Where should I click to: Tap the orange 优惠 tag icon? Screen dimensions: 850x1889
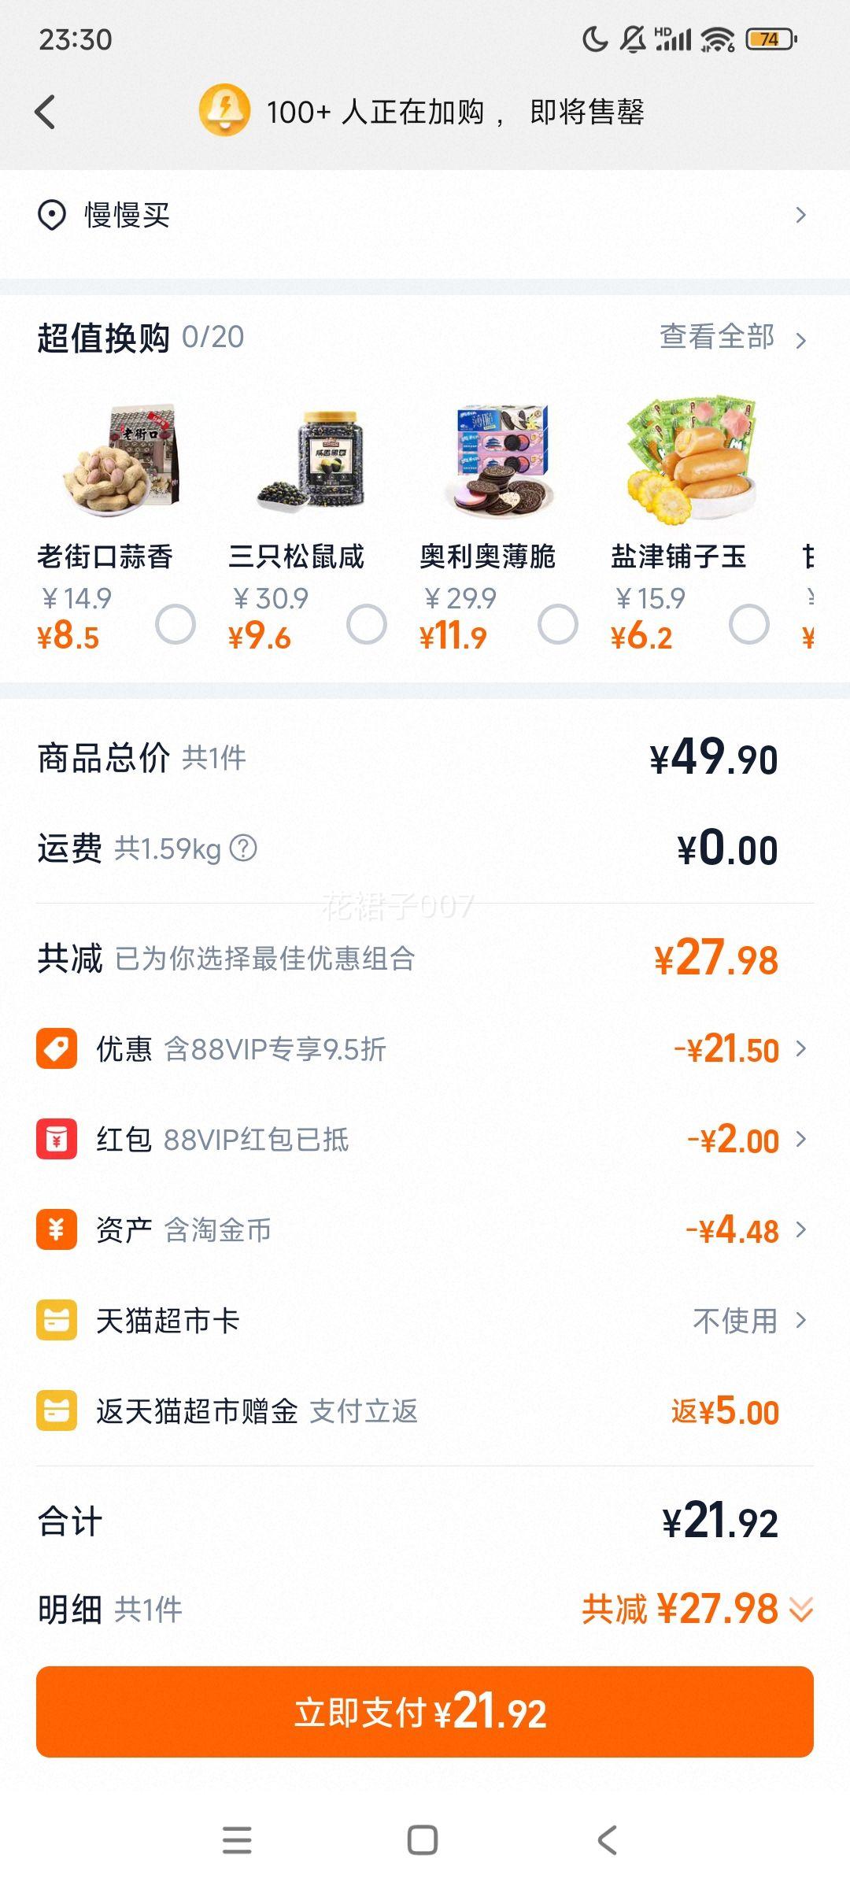[57, 1048]
